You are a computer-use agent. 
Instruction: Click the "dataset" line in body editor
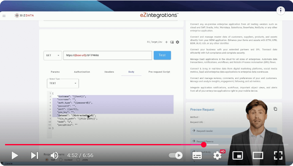(76, 116)
